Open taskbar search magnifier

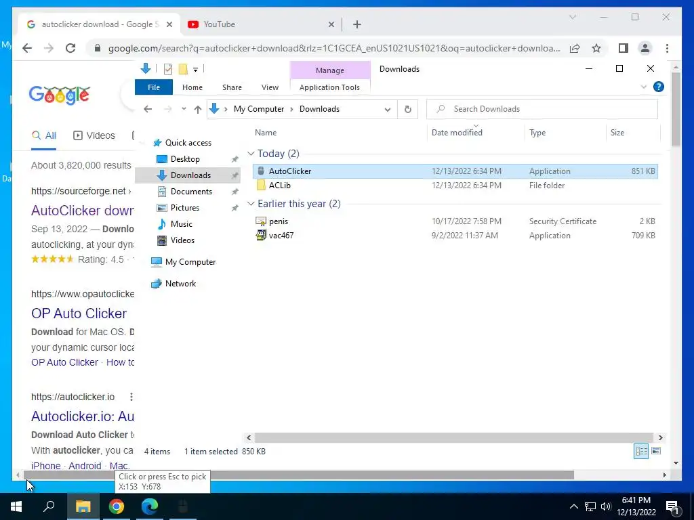[x=49, y=506]
